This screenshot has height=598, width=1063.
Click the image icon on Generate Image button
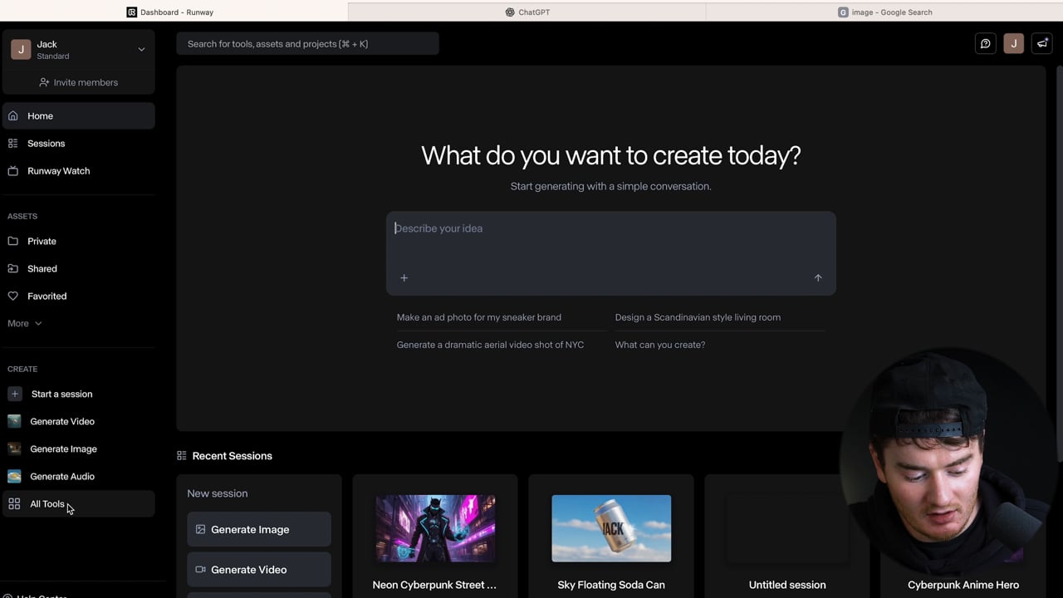point(200,530)
